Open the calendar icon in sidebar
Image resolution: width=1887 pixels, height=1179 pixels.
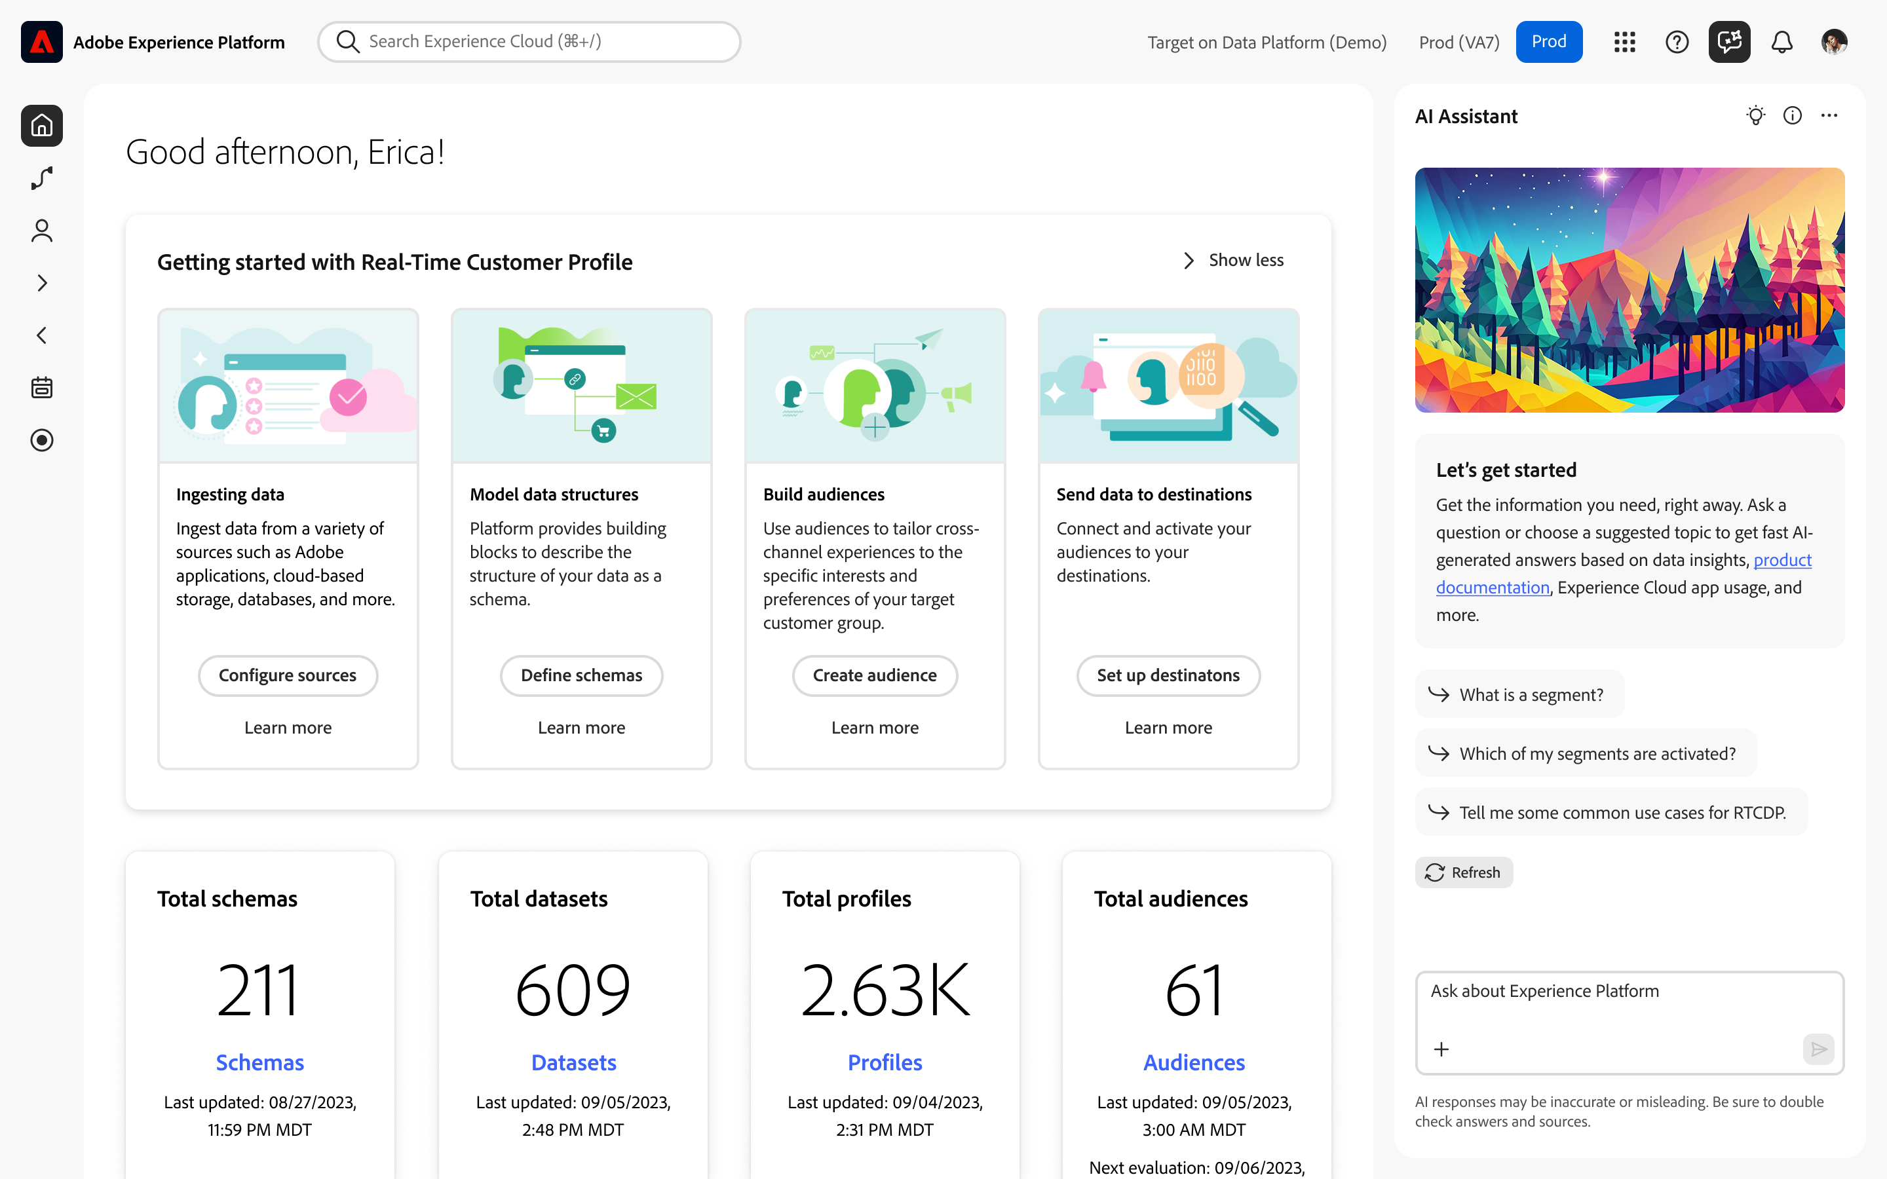(x=42, y=388)
